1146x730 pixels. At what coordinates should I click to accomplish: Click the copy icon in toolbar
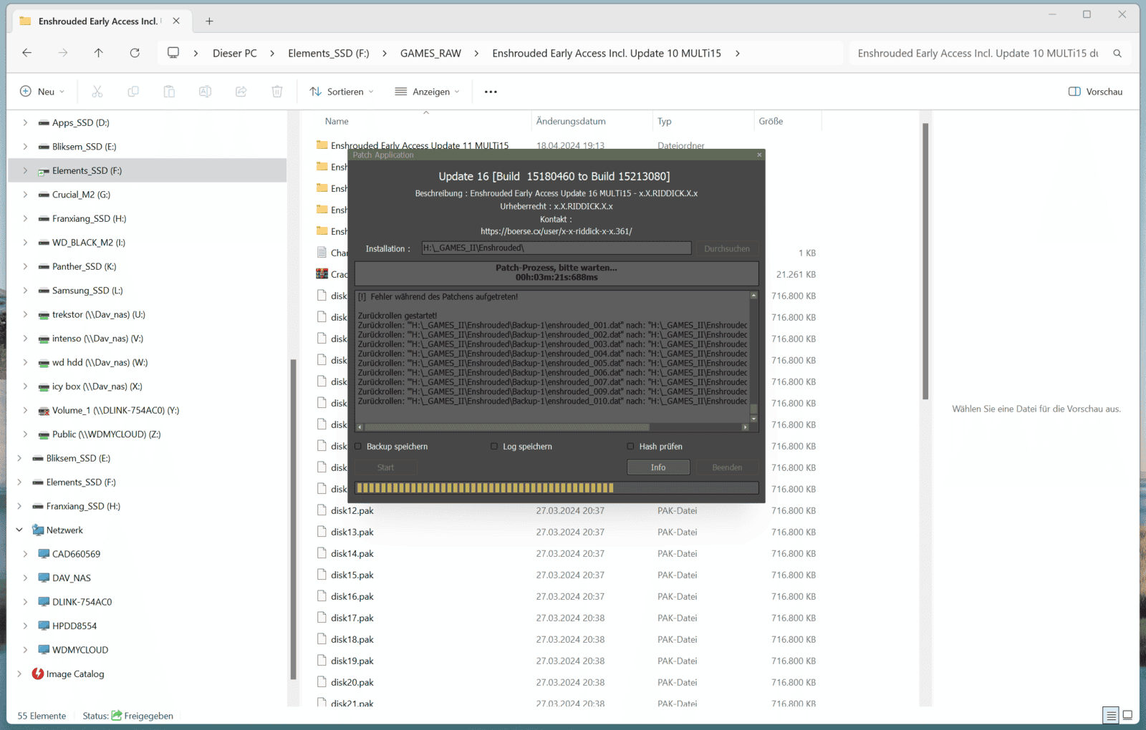click(x=133, y=92)
